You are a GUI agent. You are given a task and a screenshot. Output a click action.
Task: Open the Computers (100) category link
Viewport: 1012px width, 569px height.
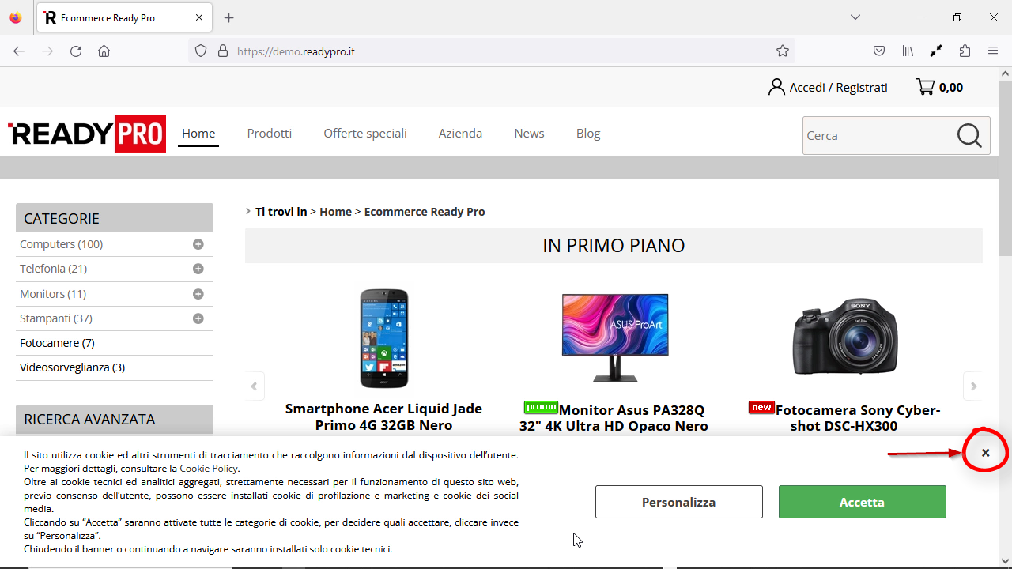click(x=62, y=244)
